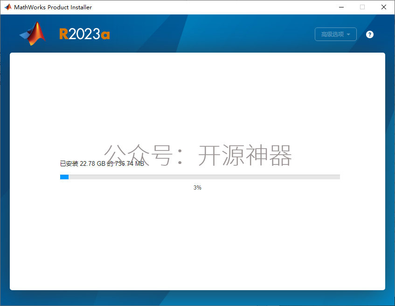
Task: Close the MathWorks Product Installer window
Action: coord(384,7)
